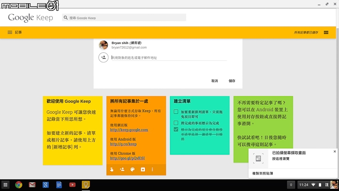Open the launcher apps grid

[5, 185]
